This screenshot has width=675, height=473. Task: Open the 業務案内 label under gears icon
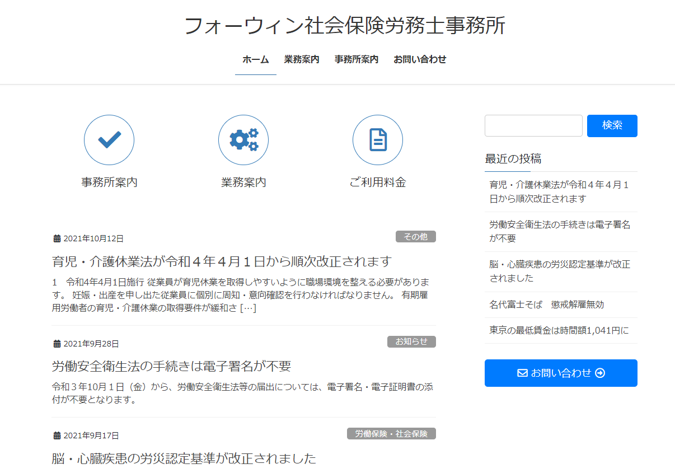[243, 182]
